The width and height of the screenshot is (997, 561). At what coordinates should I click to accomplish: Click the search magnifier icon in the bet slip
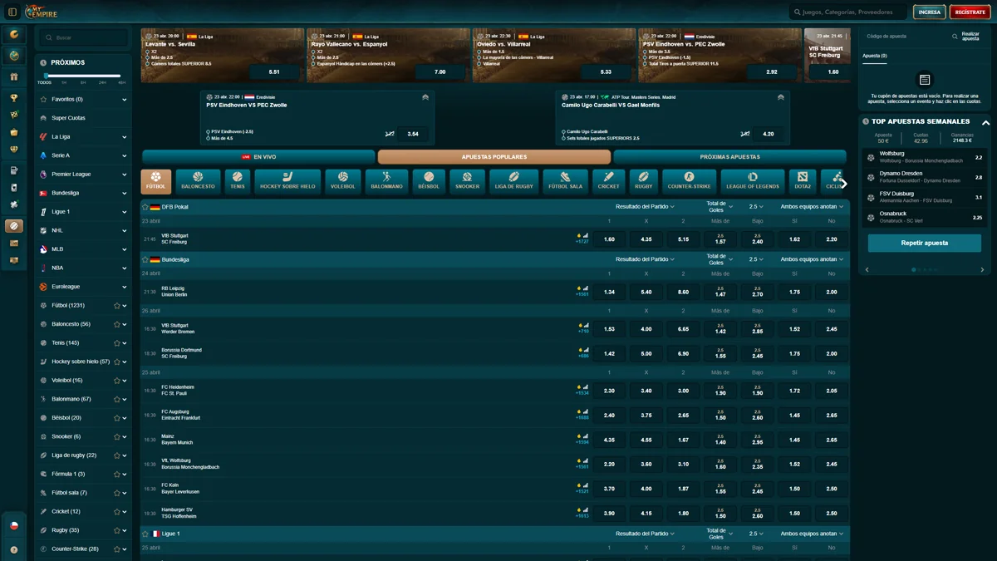pyautogui.click(x=955, y=36)
